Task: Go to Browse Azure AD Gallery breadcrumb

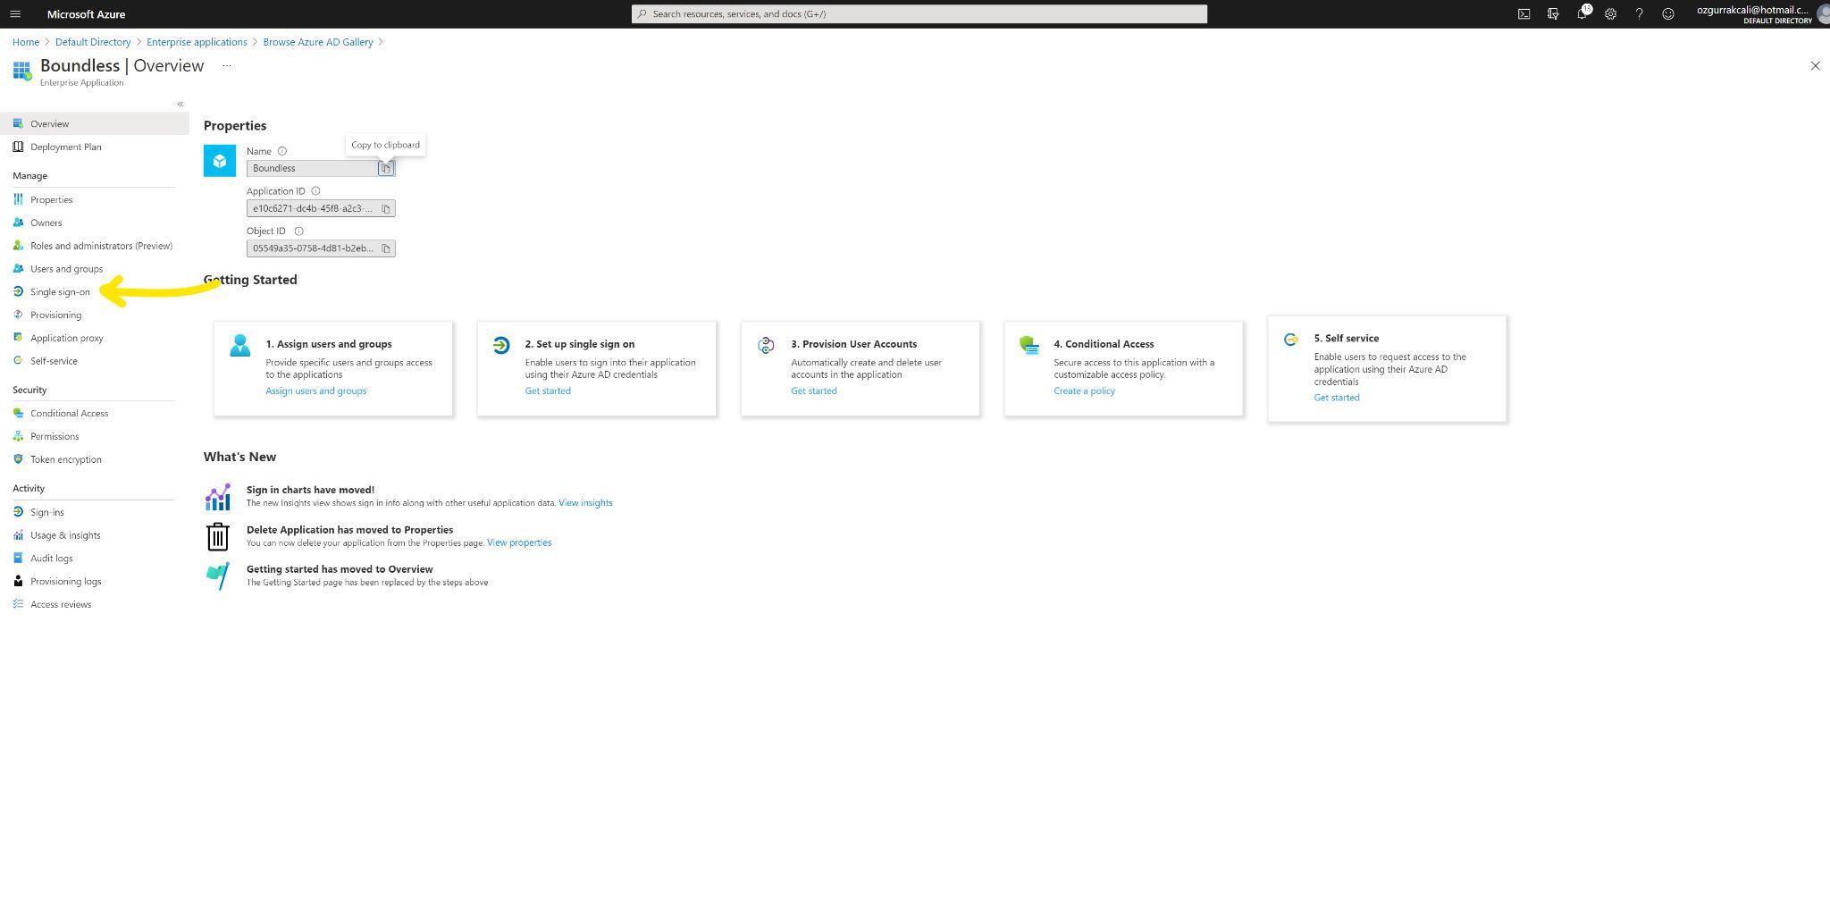Action: (318, 42)
